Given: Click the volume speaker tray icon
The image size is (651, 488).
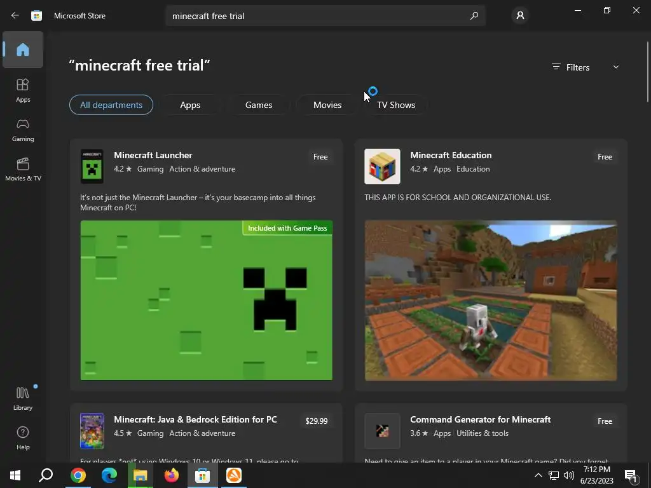Looking at the screenshot, I should [x=569, y=475].
